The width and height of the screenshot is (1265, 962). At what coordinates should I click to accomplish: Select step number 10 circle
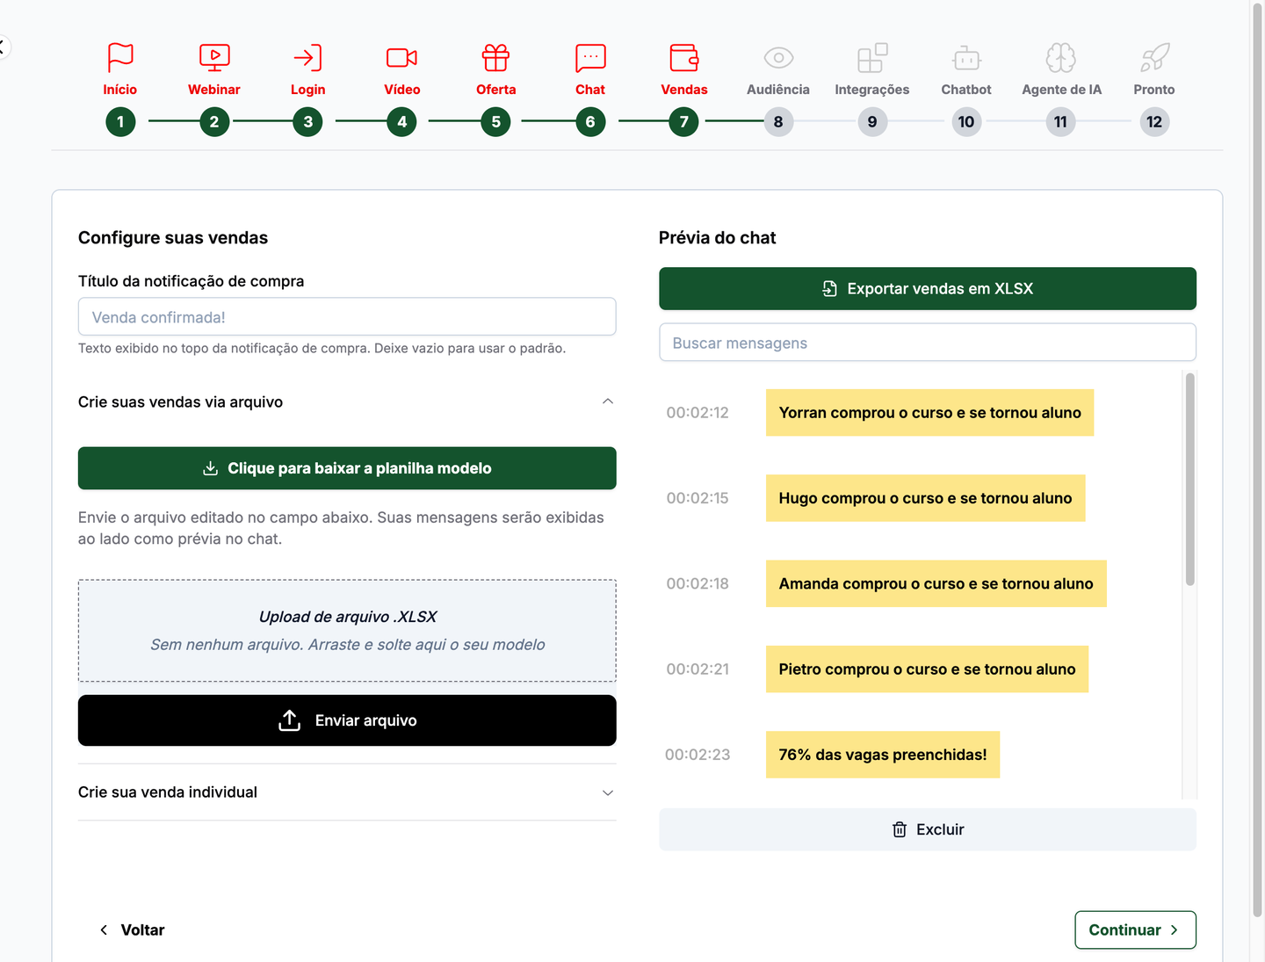point(966,122)
